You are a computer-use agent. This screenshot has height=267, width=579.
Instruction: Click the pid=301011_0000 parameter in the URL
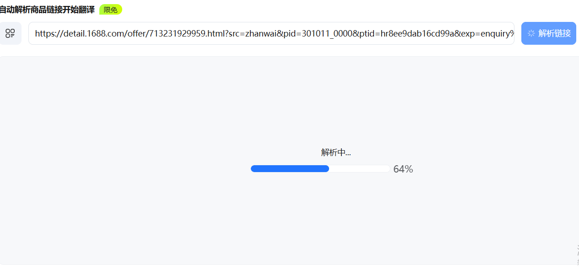pos(318,33)
